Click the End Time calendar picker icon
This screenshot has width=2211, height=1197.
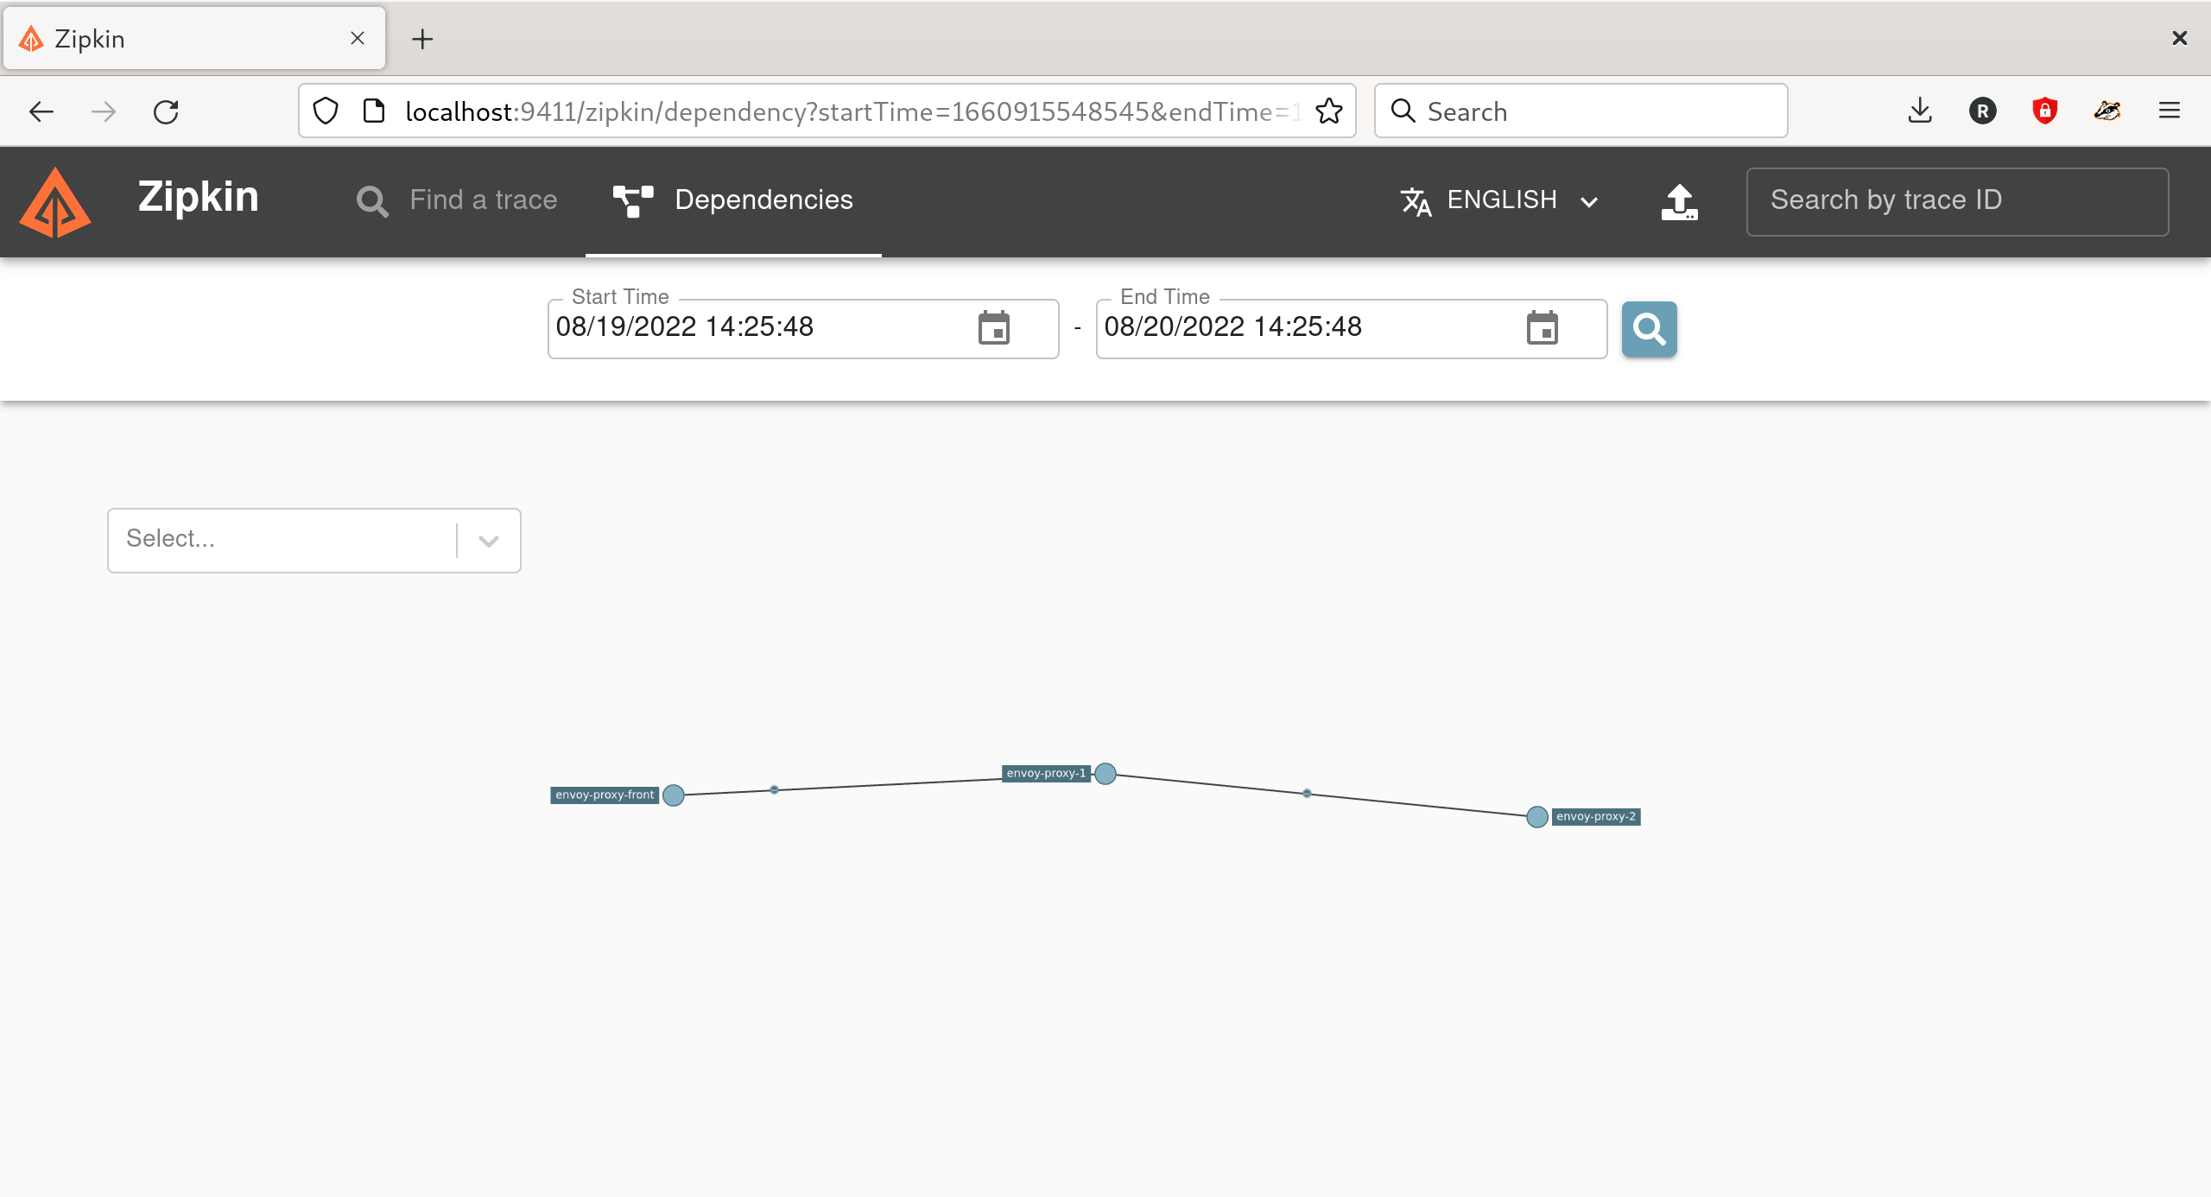pos(1543,327)
